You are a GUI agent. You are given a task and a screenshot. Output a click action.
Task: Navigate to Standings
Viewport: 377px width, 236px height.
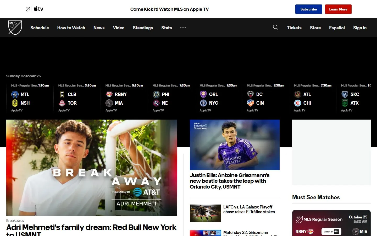click(143, 28)
